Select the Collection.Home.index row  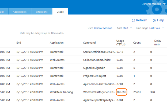(83, 60)
